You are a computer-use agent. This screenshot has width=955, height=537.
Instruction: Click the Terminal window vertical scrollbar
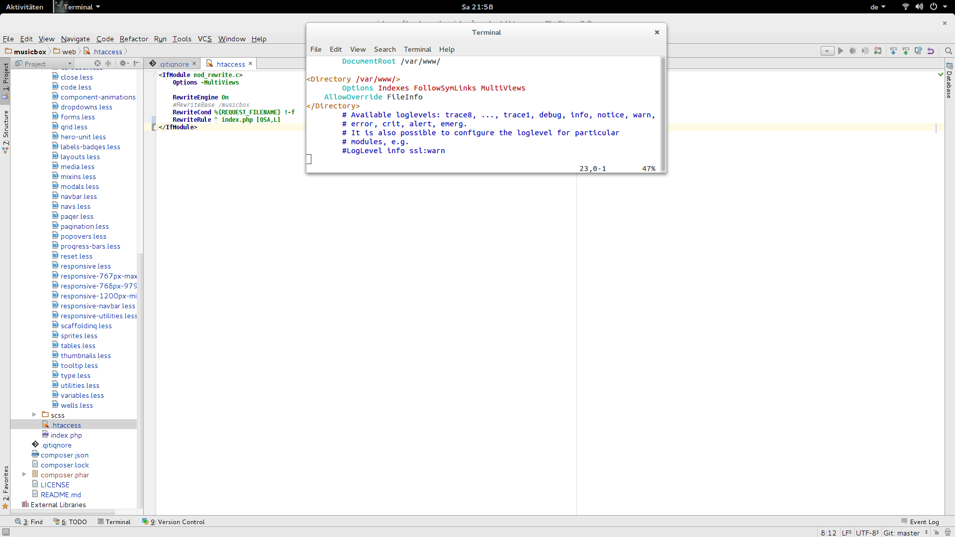pyautogui.click(x=663, y=113)
